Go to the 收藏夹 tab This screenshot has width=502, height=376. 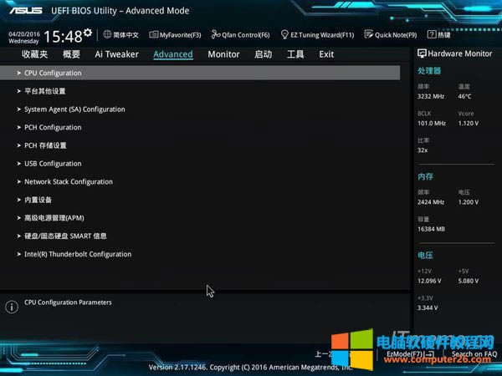[34, 54]
